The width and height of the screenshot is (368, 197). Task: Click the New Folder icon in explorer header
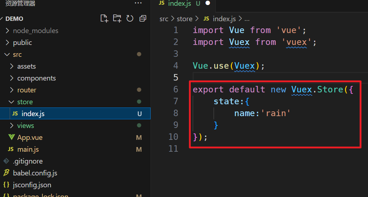117,18
